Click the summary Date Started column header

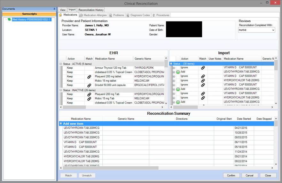click(244, 119)
